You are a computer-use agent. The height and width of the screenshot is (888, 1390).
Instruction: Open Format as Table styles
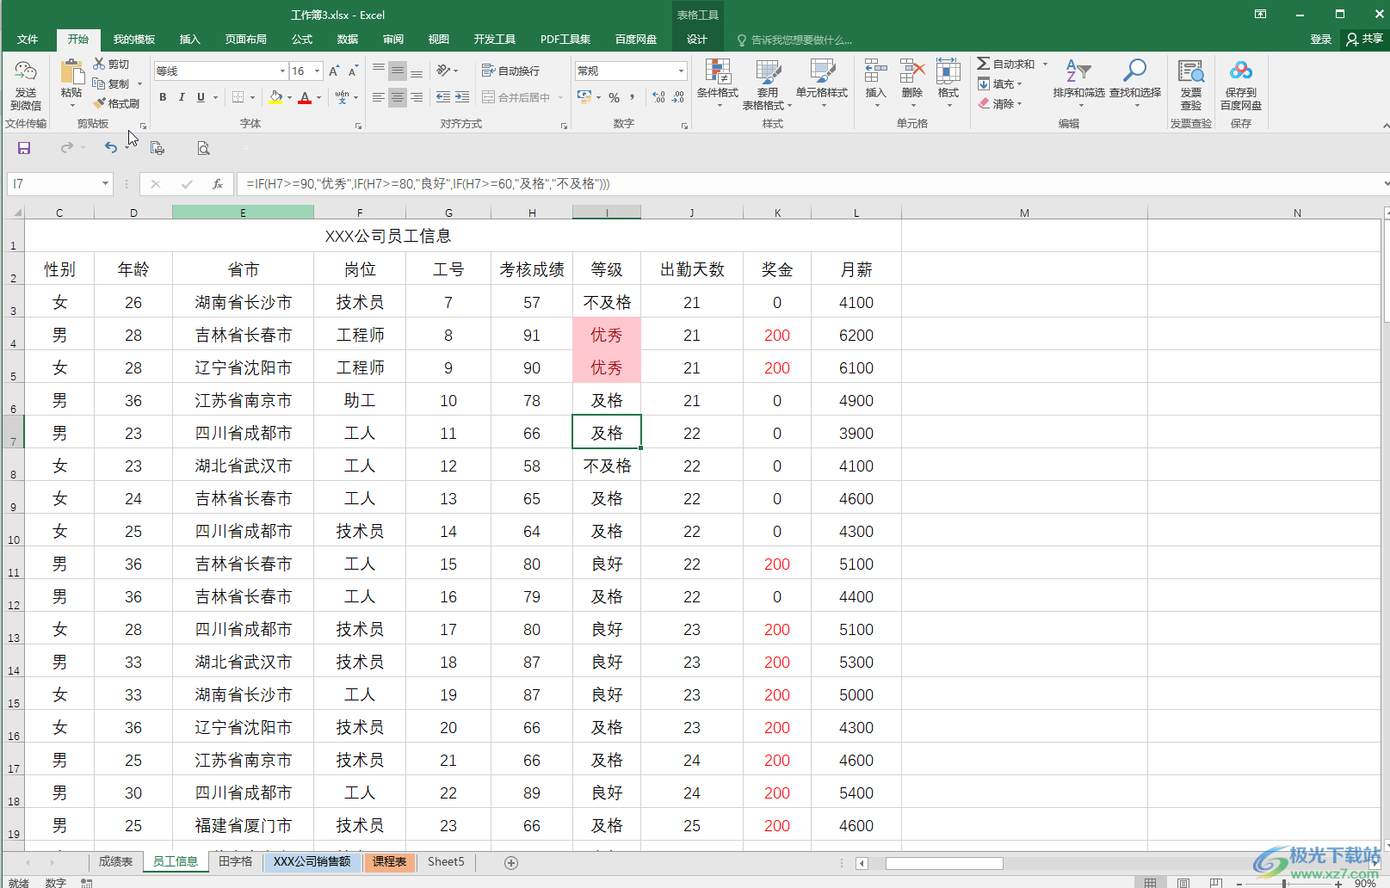click(767, 83)
